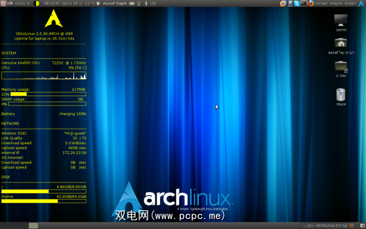Click the uptime line 0h 31m 54s
This screenshot has width=366, height=229.
coord(44,38)
